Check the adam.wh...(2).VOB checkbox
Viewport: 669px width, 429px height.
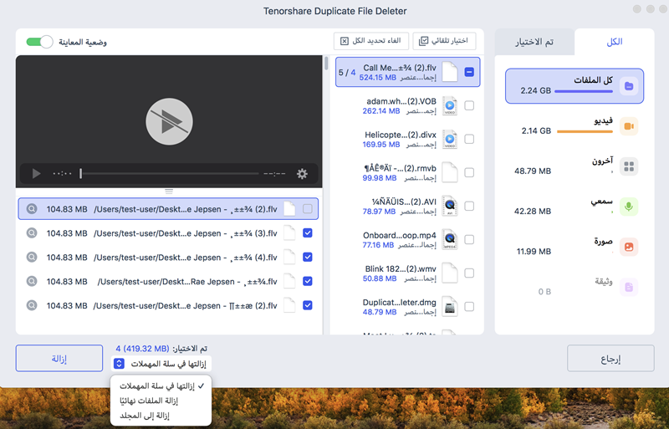point(469,105)
